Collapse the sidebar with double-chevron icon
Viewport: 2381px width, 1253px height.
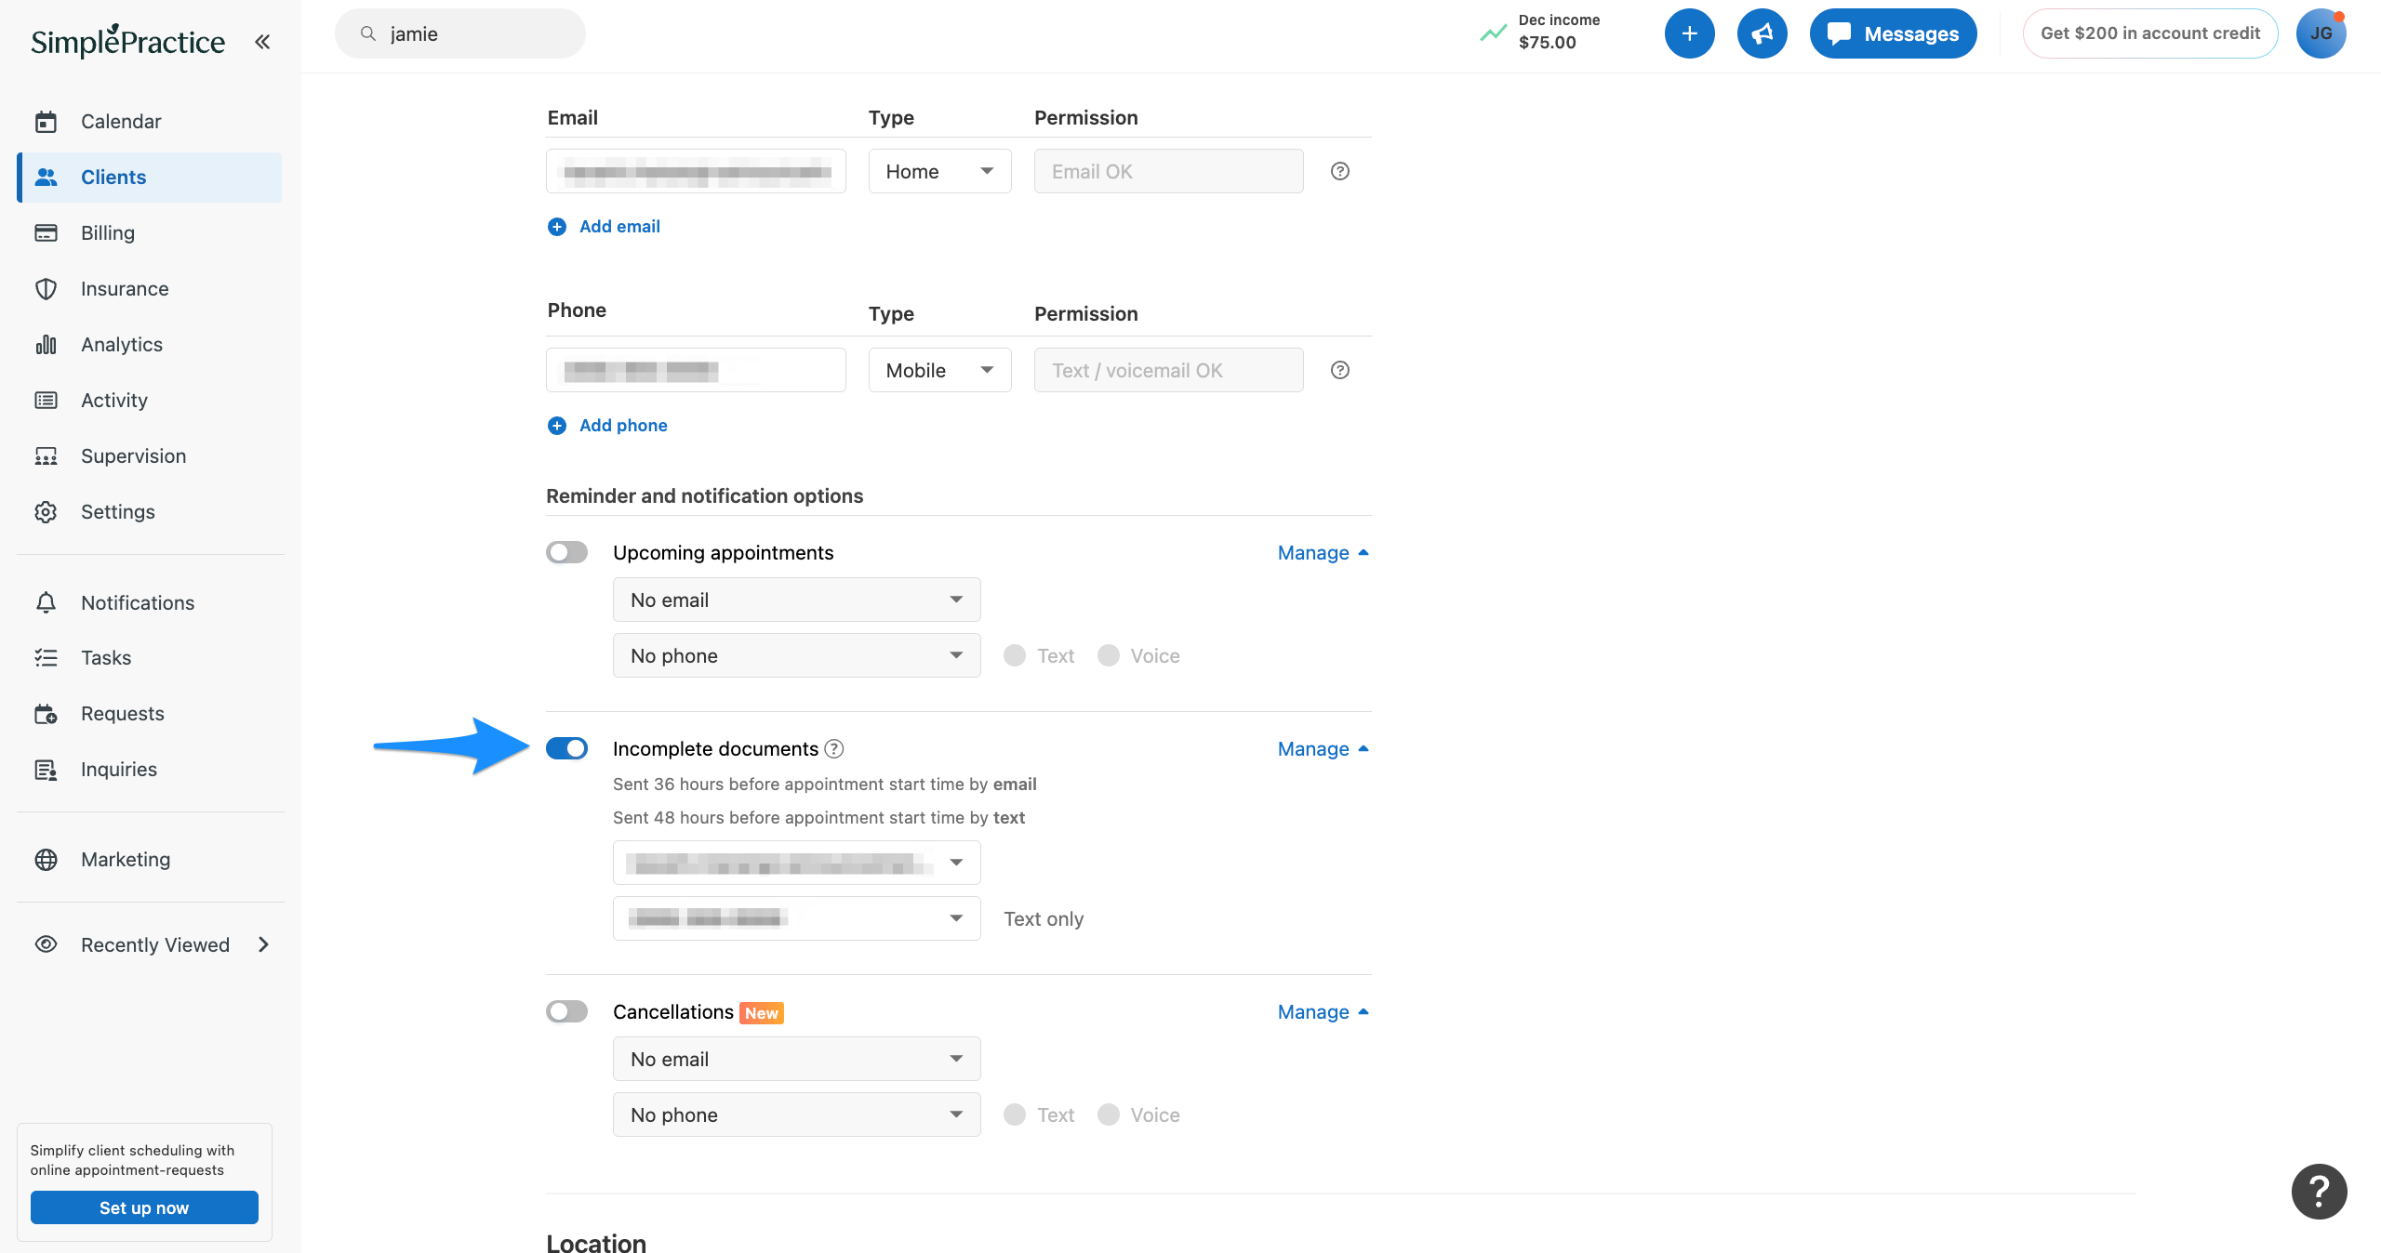(x=262, y=41)
